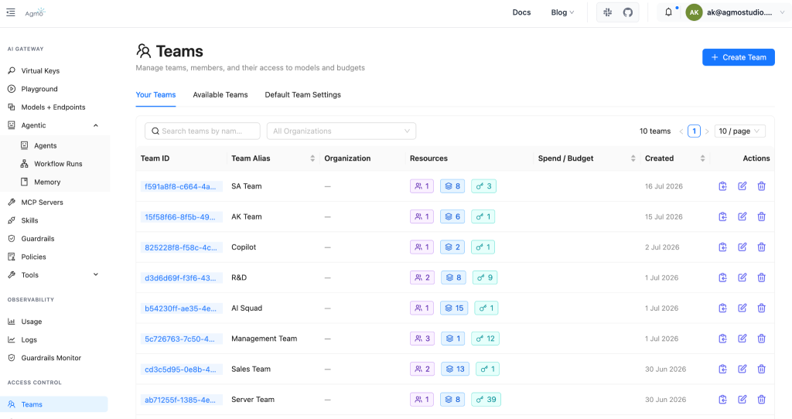Click the SA Team members badge showing 1
The height and width of the screenshot is (419, 792).
422,186
